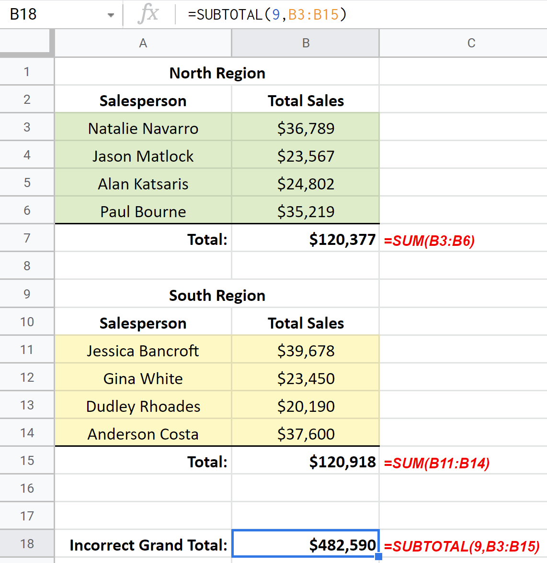547x563 pixels.
Task: Select the $39,678 cell
Action: tap(306, 350)
